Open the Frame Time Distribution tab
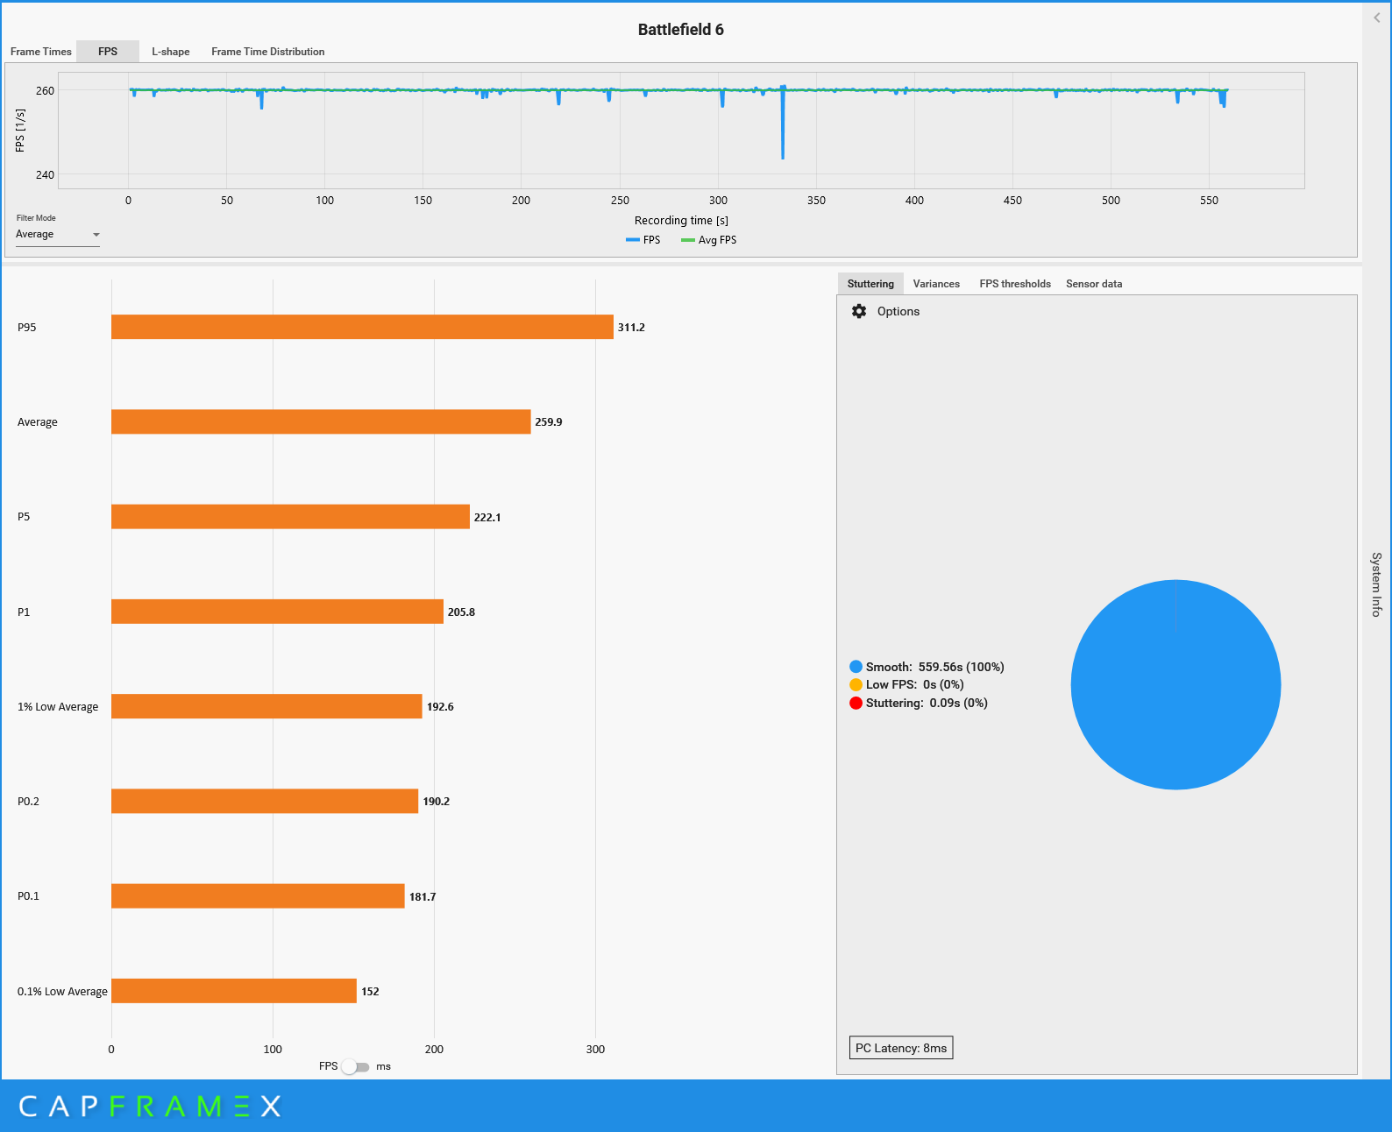 pyautogui.click(x=267, y=52)
